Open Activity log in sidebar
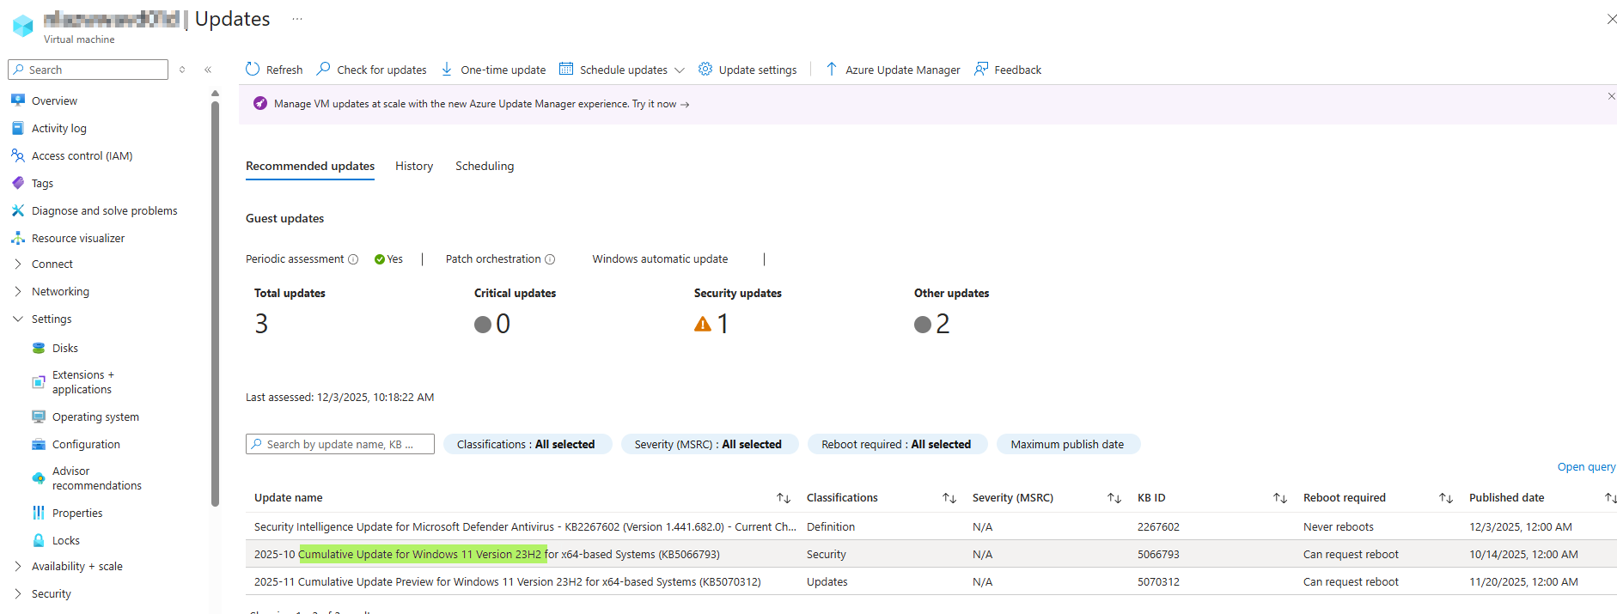1617x614 pixels. click(x=59, y=128)
